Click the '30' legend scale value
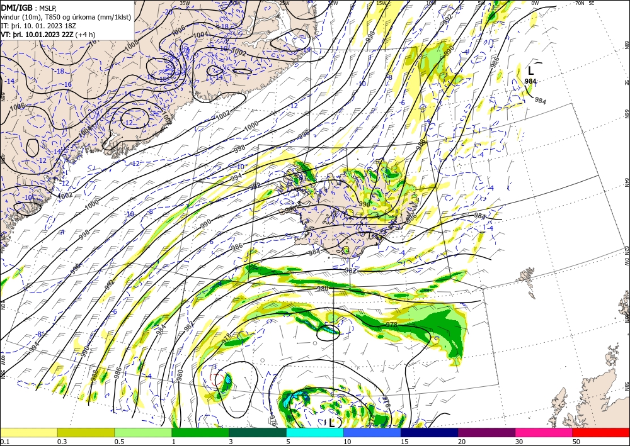The image size is (630, 446). 519,442
